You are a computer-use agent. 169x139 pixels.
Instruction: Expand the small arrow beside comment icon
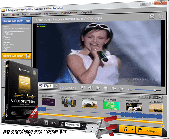tap(41, 122)
